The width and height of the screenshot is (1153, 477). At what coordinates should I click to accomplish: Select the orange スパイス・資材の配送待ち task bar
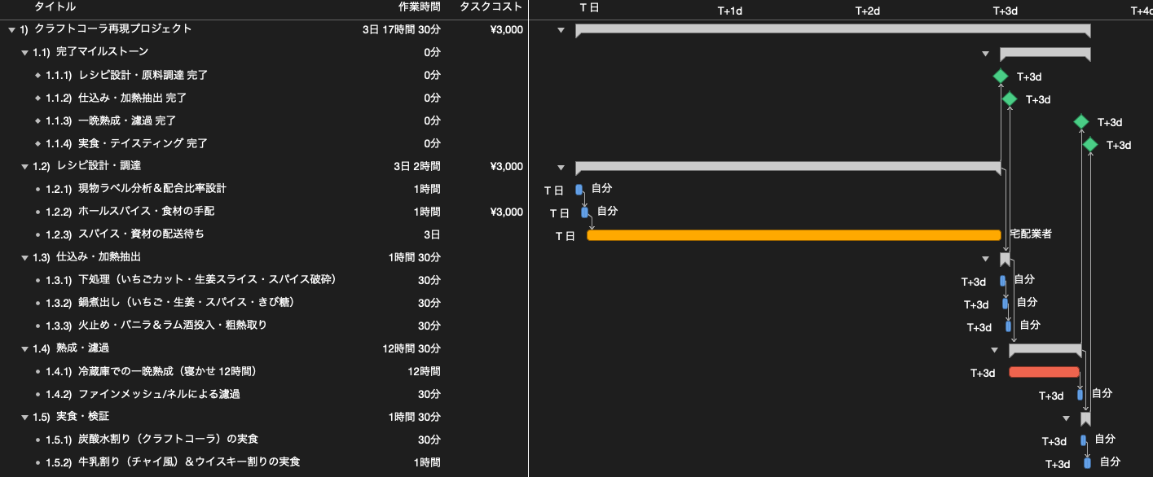click(x=794, y=235)
